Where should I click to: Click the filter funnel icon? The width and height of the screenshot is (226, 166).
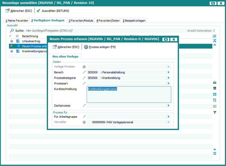coord(215,112)
